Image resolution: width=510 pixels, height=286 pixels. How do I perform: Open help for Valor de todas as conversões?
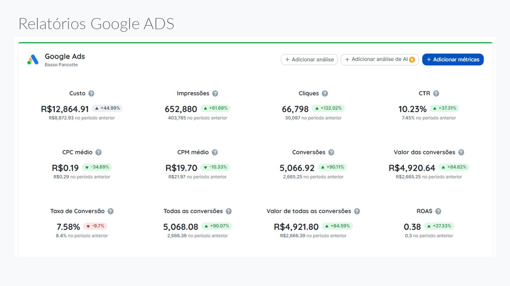(x=357, y=211)
